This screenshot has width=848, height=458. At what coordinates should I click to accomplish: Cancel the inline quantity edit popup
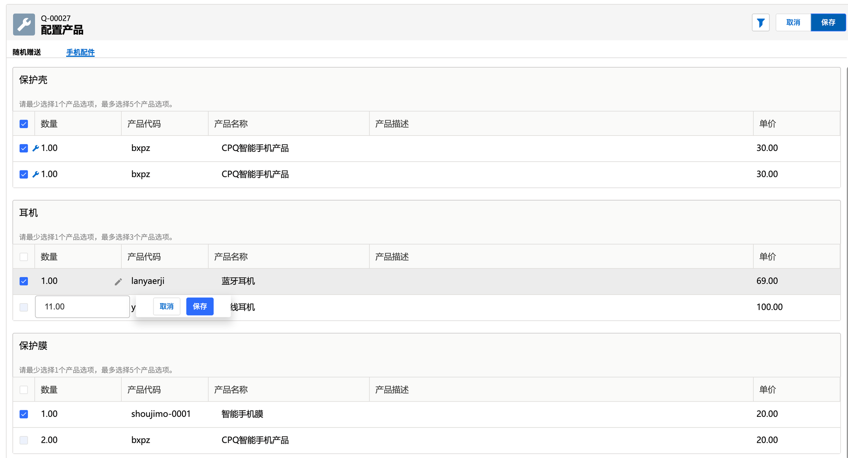(x=167, y=306)
